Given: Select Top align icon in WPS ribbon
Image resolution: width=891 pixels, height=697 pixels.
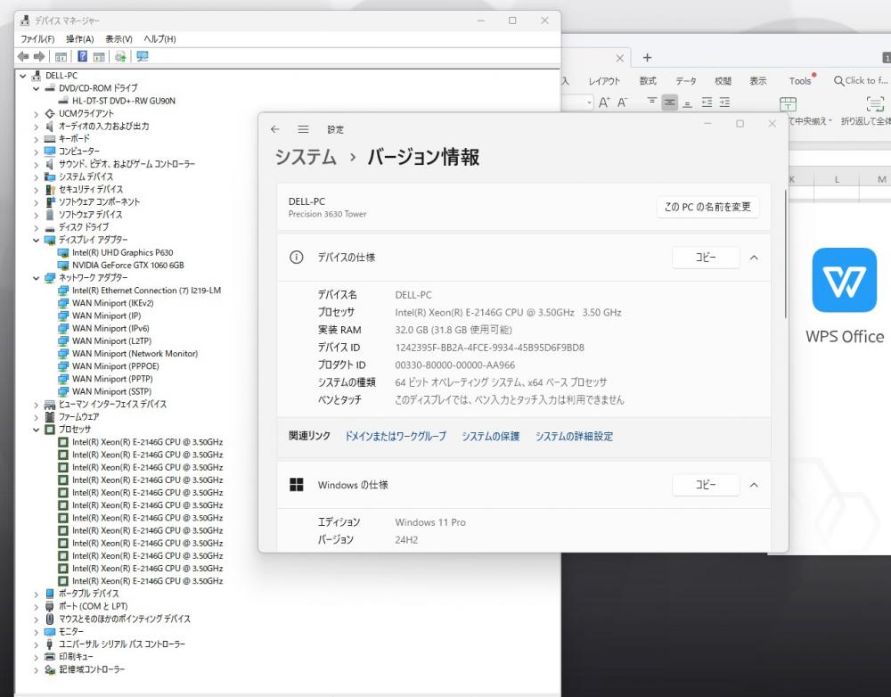Looking at the screenshot, I should coord(652,102).
